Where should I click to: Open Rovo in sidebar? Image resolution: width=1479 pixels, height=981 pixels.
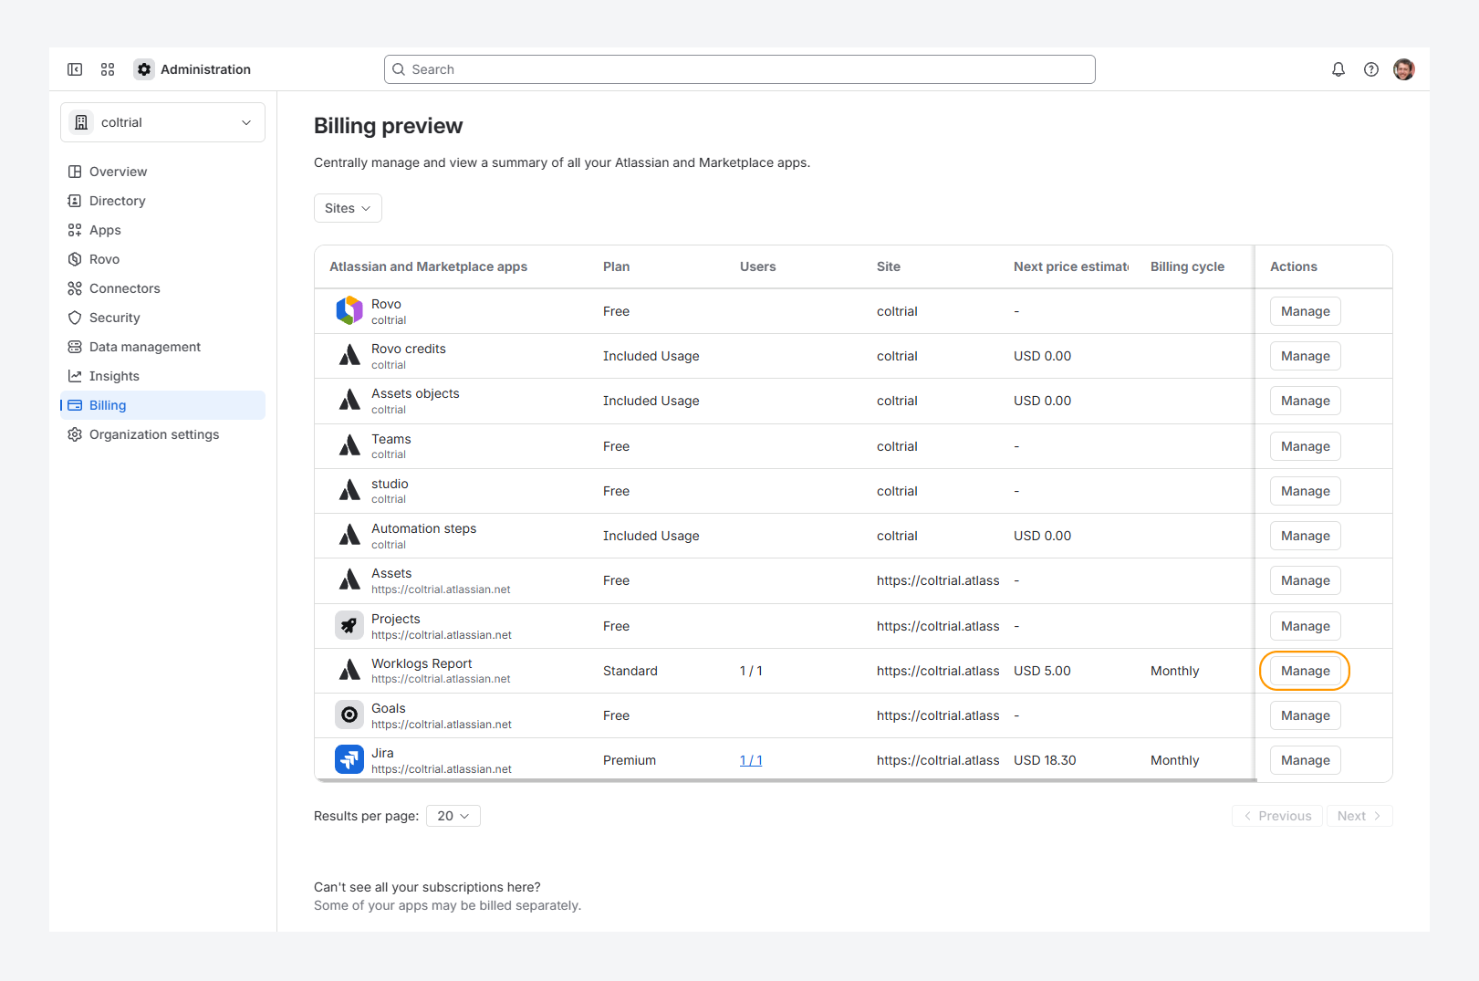[162, 259]
